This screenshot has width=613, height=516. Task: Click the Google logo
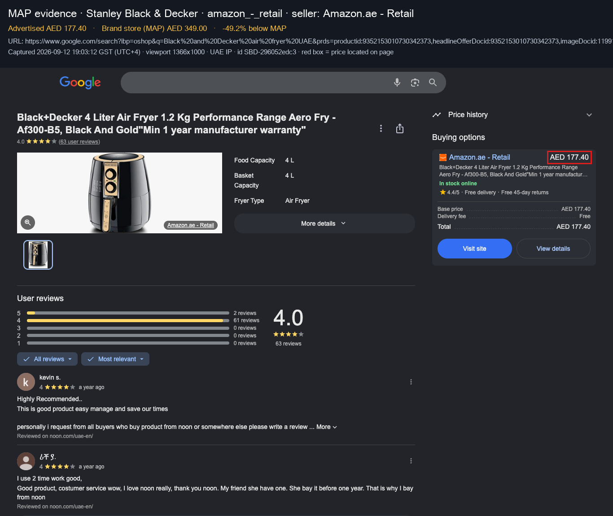coord(80,83)
